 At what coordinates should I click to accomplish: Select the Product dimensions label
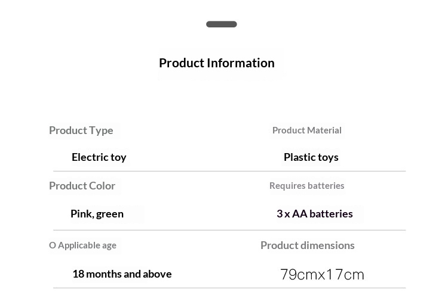click(x=308, y=245)
